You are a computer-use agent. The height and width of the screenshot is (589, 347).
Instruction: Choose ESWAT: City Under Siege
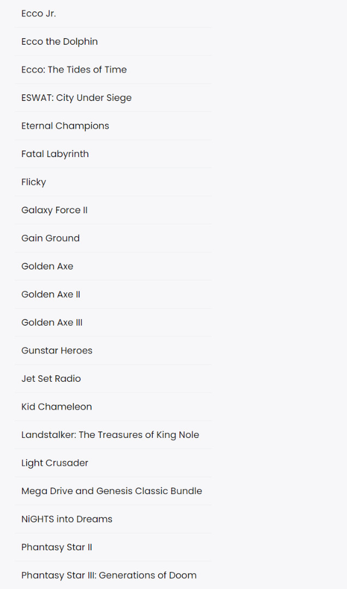tap(76, 98)
